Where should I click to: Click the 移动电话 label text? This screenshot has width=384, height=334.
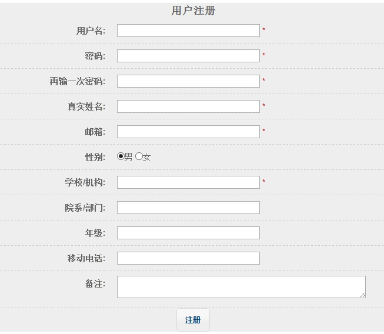click(86, 258)
